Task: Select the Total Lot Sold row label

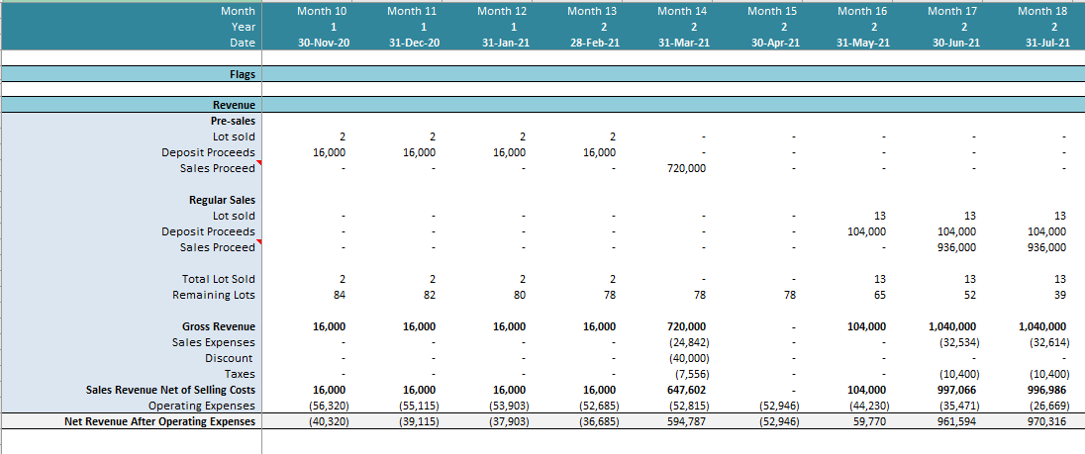Action: [x=218, y=279]
